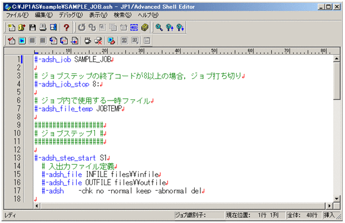Click the 全体: 48行 status bar field
This screenshot has height=223, width=345.
click(303, 215)
